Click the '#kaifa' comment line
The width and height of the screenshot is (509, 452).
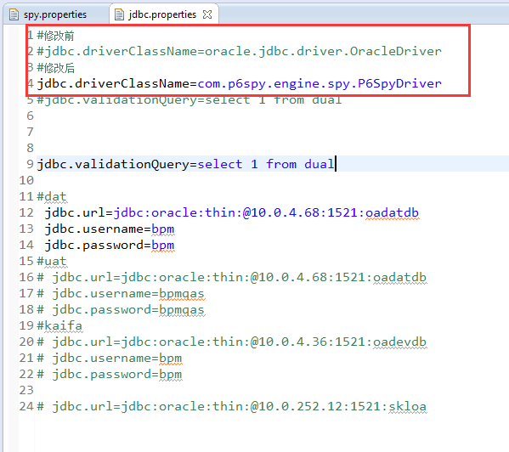[x=59, y=325]
